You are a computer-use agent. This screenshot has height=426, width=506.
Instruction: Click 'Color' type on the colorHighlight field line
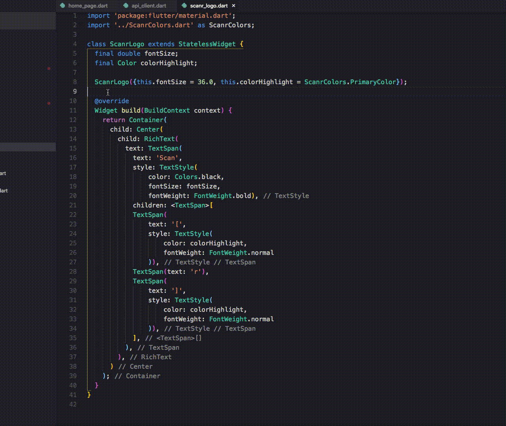pos(127,63)
